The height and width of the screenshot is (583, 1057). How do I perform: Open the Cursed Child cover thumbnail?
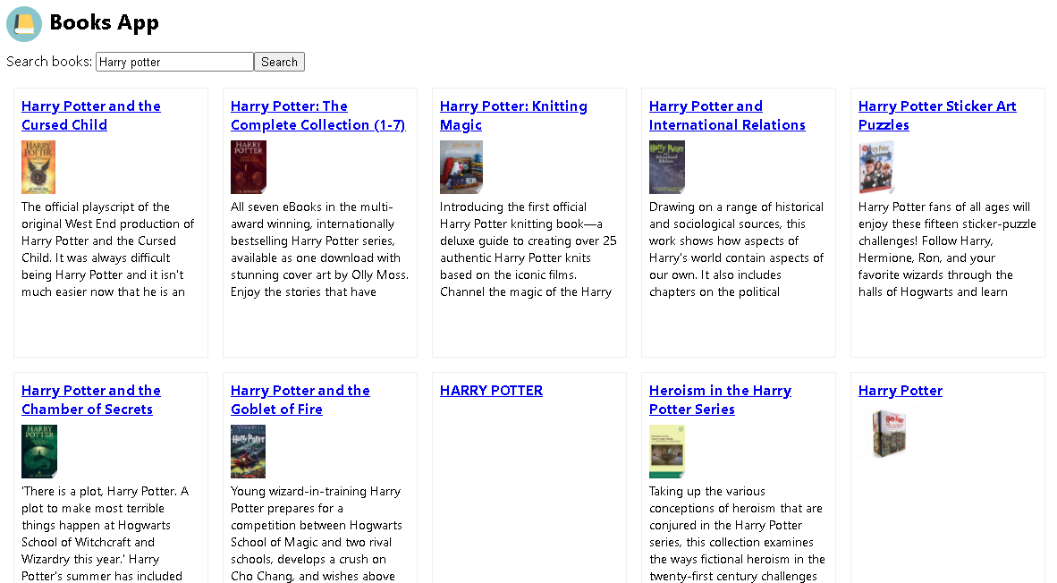point(38,167)
